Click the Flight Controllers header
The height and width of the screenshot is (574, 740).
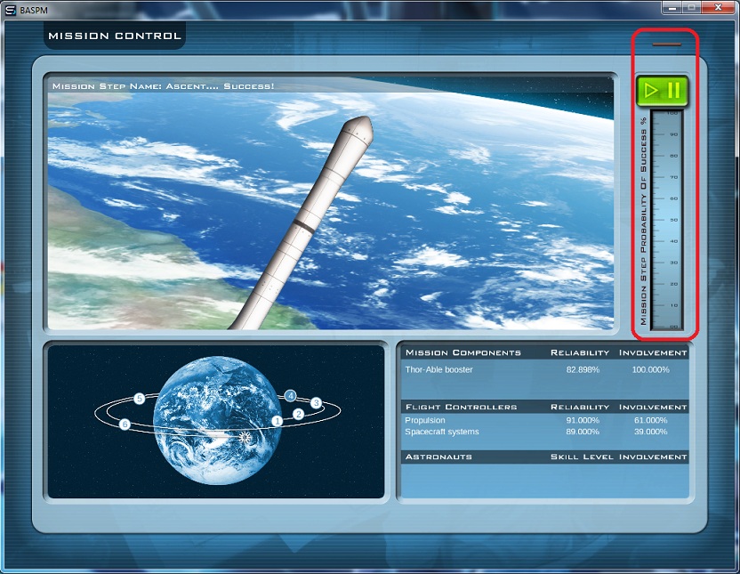[x=461, y=407]
